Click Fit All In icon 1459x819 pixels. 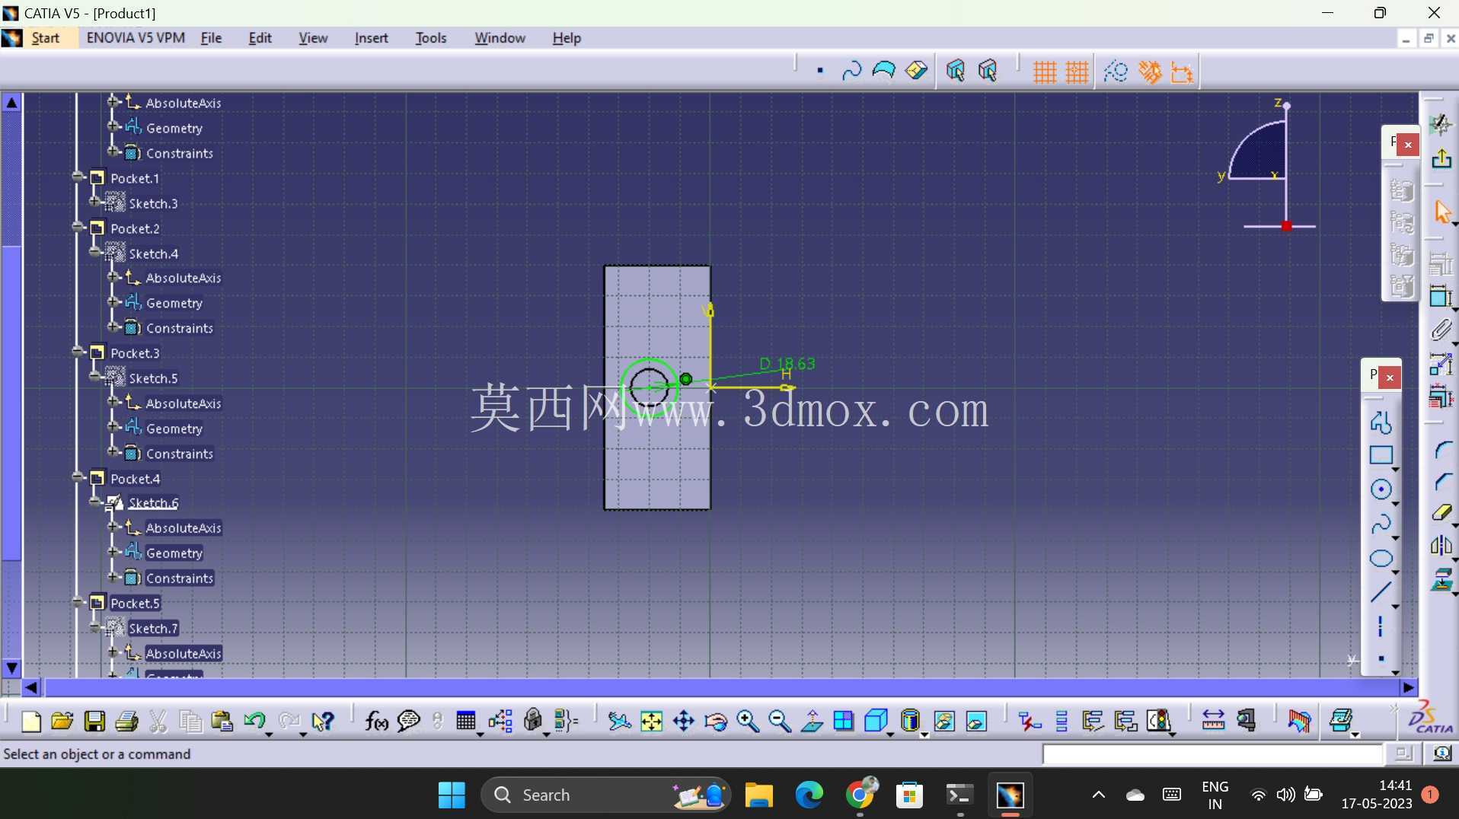pyautogui.click(x=651, y=721)
